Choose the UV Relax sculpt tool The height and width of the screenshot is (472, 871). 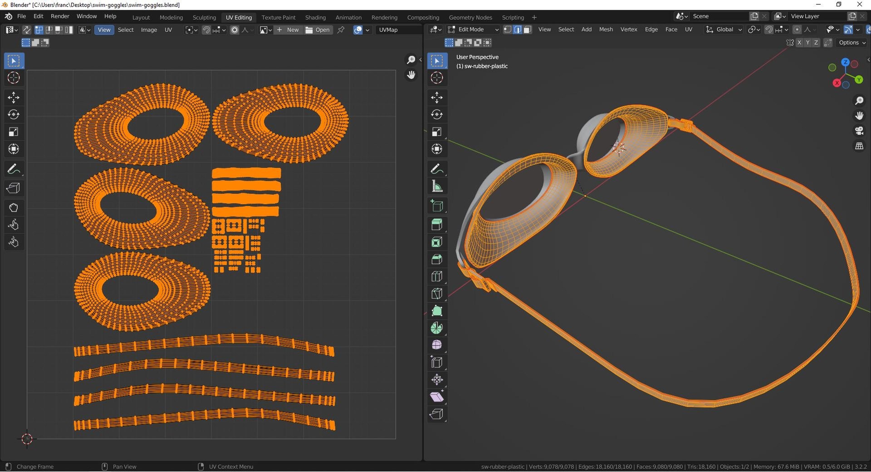(x=14, y=225)
